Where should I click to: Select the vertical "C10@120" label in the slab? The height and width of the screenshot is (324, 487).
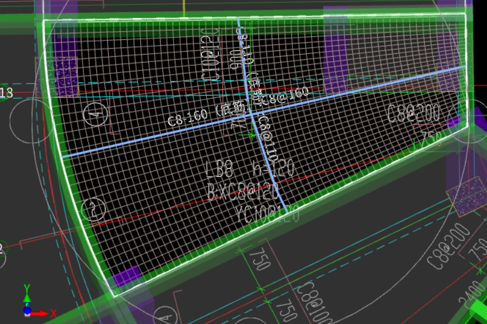point(210,55)
